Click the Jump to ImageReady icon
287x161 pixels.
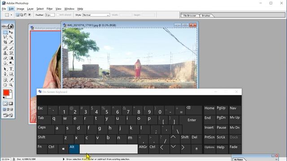coord(8,115)
